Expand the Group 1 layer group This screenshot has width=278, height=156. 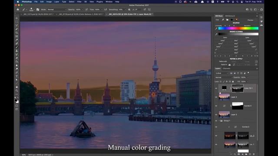(x=219, y=121)
